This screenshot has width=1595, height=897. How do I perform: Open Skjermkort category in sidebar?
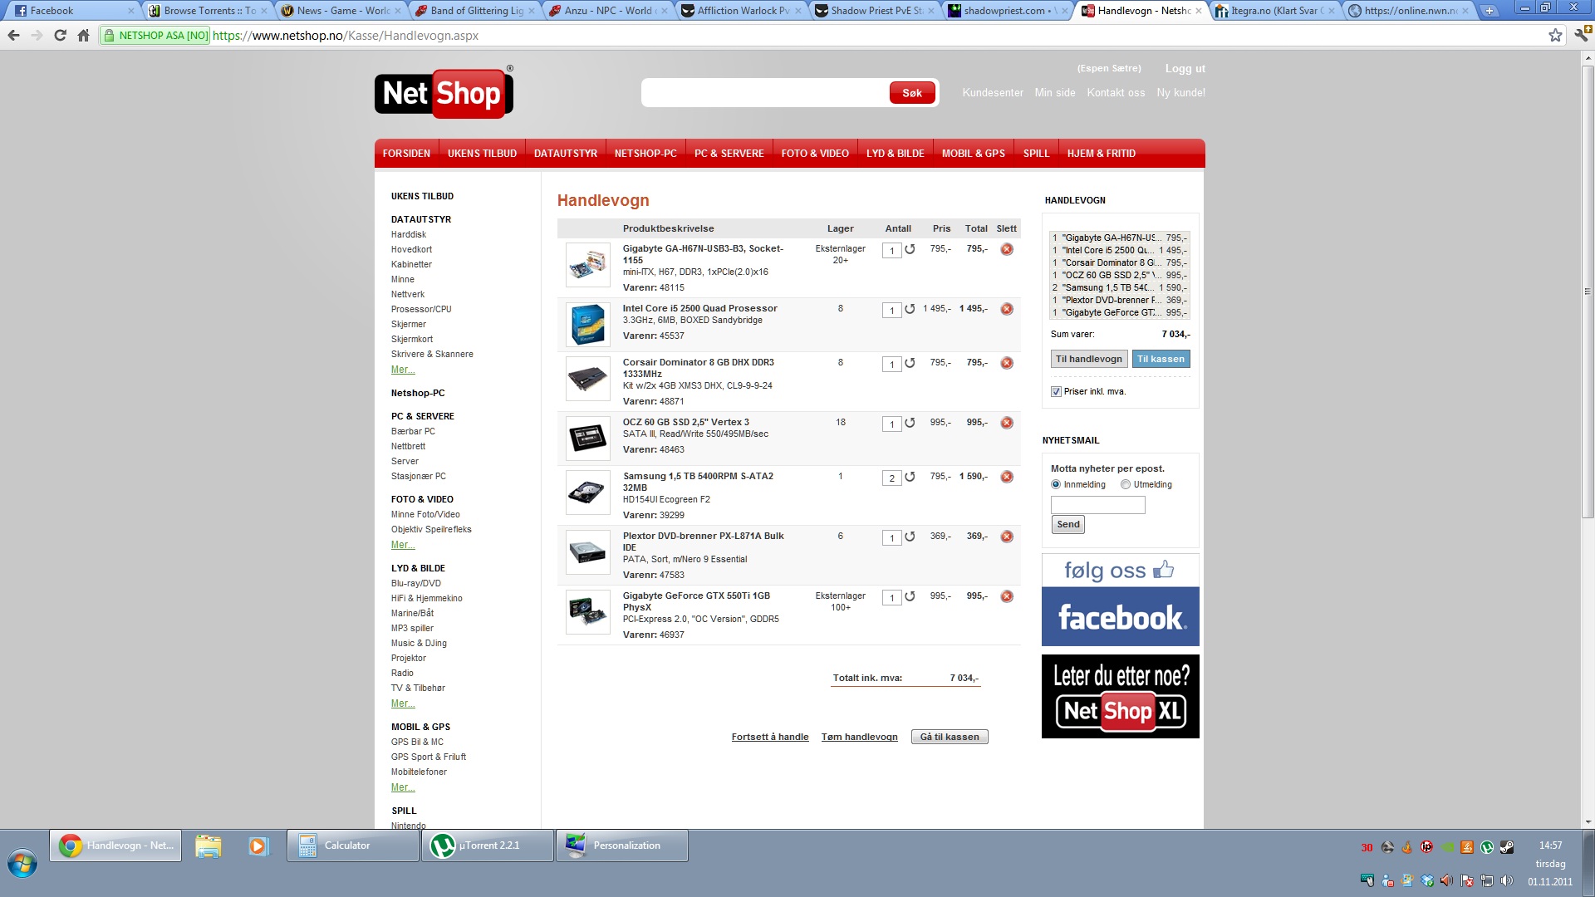click(x=412, y=340)
